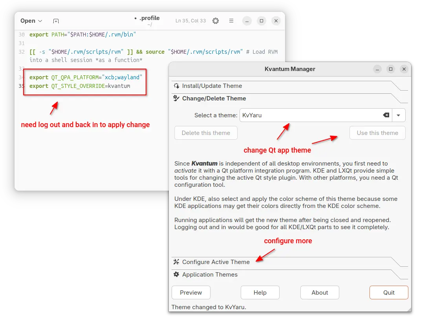Open the text editor hamburger menu
This screenshot has width=430, height=317.
tap(231, 21)
